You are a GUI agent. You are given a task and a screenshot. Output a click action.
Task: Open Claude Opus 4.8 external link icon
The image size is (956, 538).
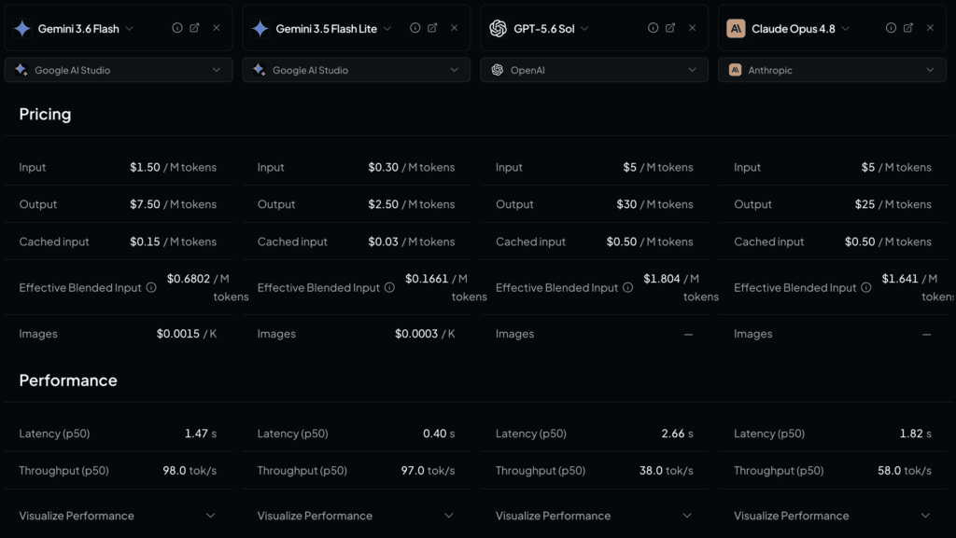[x=908, y=28]
